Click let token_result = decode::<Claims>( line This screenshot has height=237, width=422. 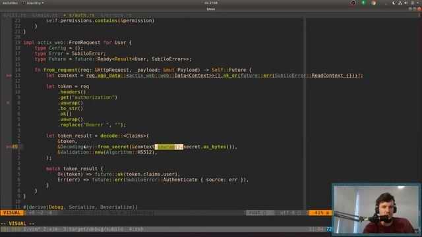(98, 136)
